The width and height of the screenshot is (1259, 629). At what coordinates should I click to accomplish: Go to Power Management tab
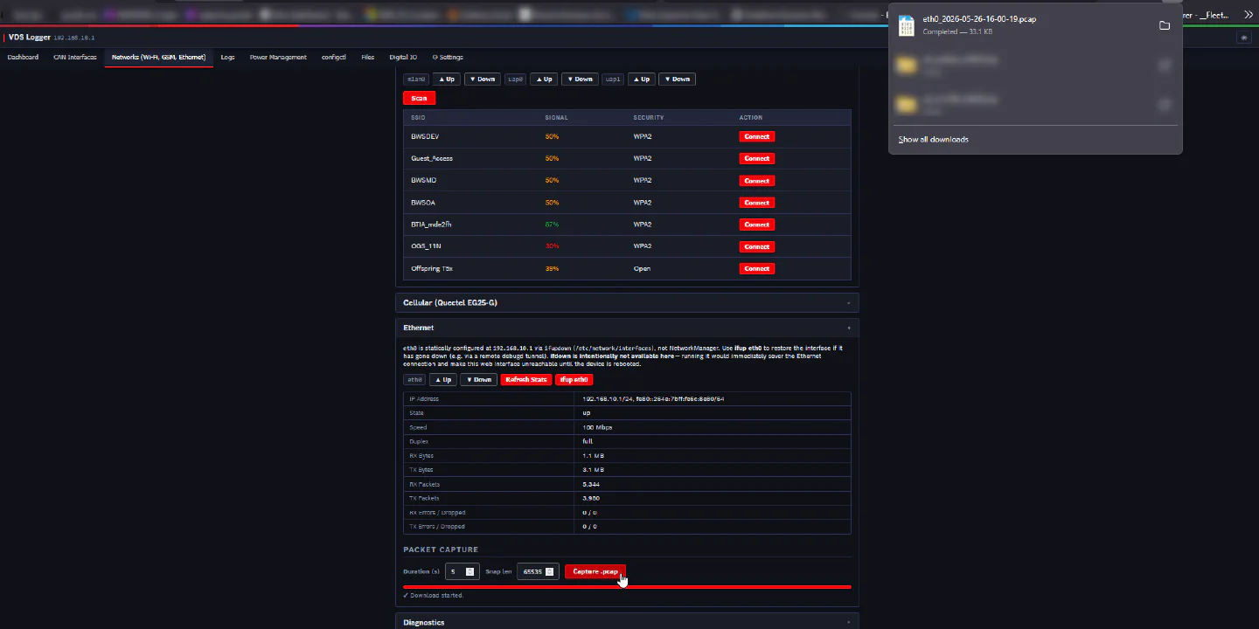tap(278, 57)
